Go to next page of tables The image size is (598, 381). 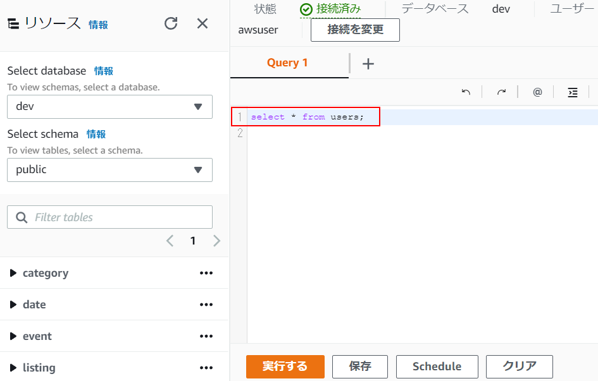[216, 241]
